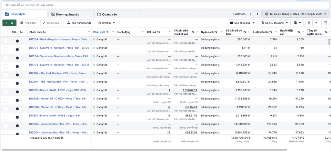Screen dimensions: 331x151
Task: Focus the Tìm kiếm để lọc search field
Action: [x=165, y=5]
